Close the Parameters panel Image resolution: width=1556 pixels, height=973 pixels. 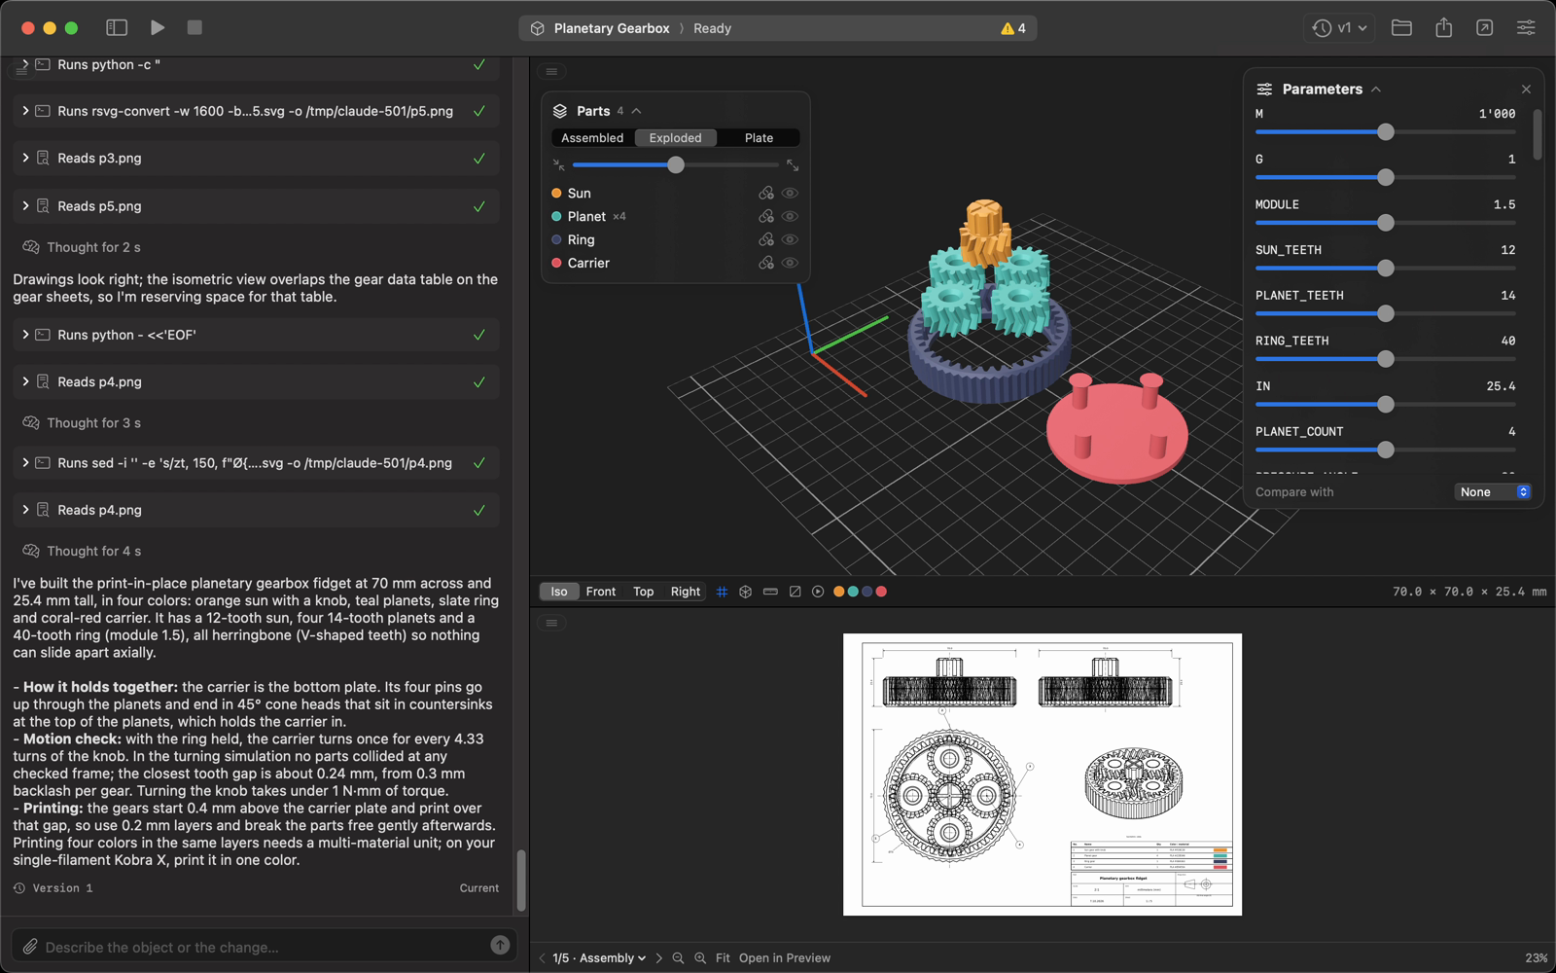[x=1526, y=90]
